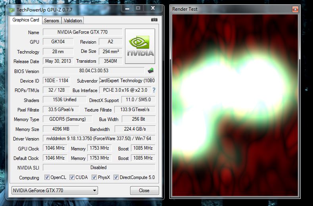Click the Pixel Fillrate 33.5 GPixel/s value
This screenshot has width=313, height=206.
[x=61, y=110]
